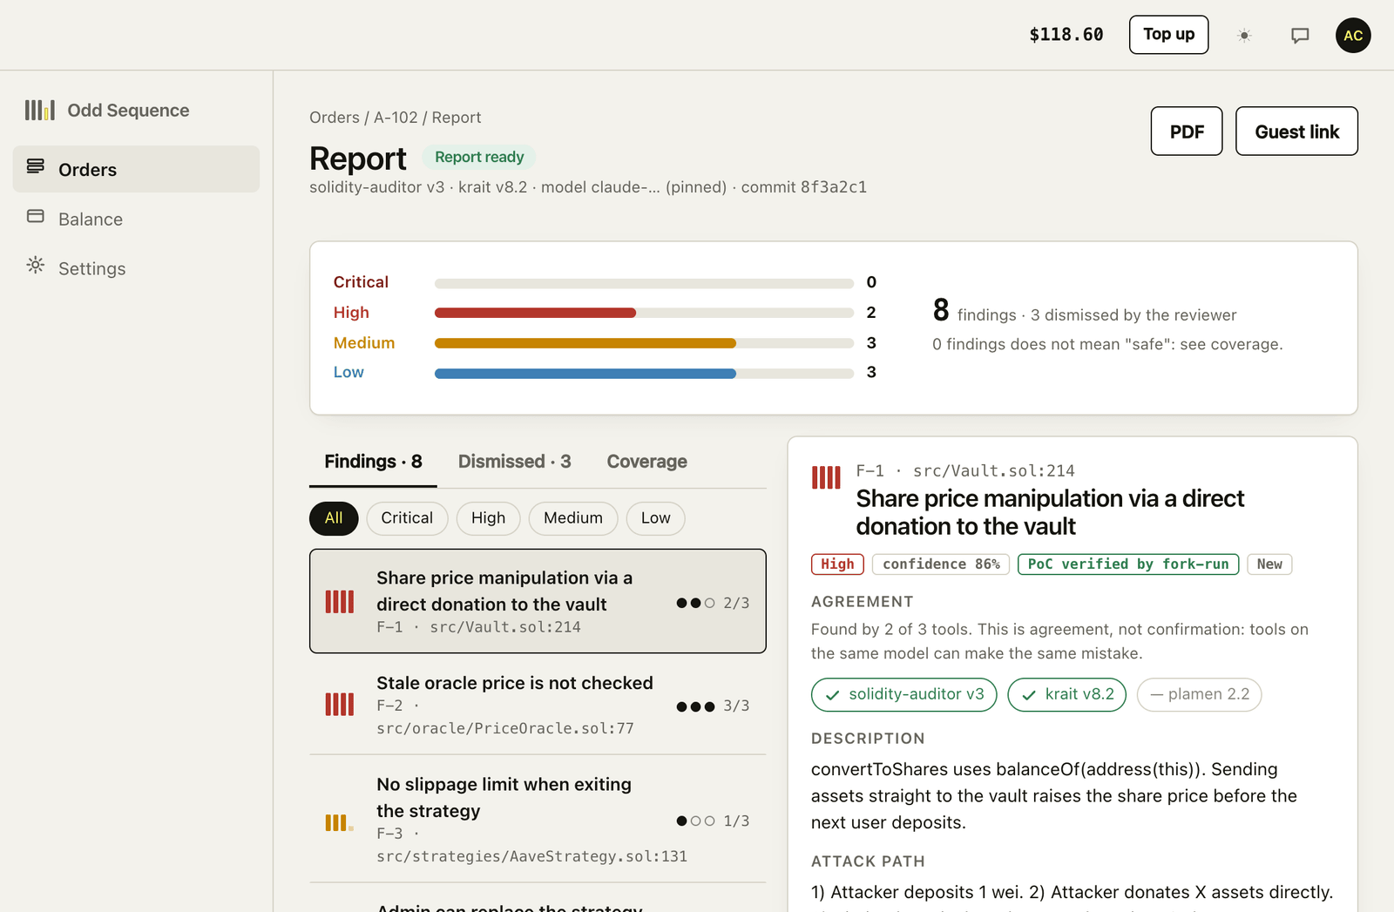Filter findings by Critical severity
The width and height of the screenshot is (1394, 912).
pos(407,518)
